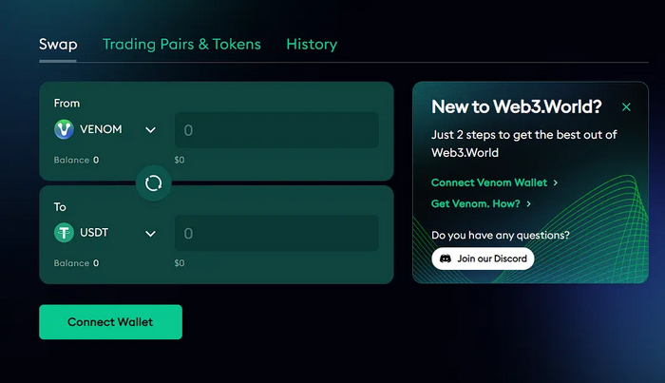Click the Join our Discord button
Screen dimensions: 665x383
tap(483, 259)
